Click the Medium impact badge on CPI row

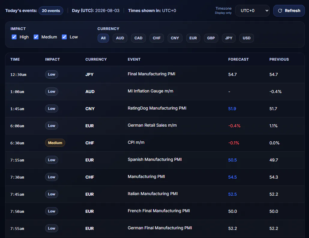click(x=55, y=143)
